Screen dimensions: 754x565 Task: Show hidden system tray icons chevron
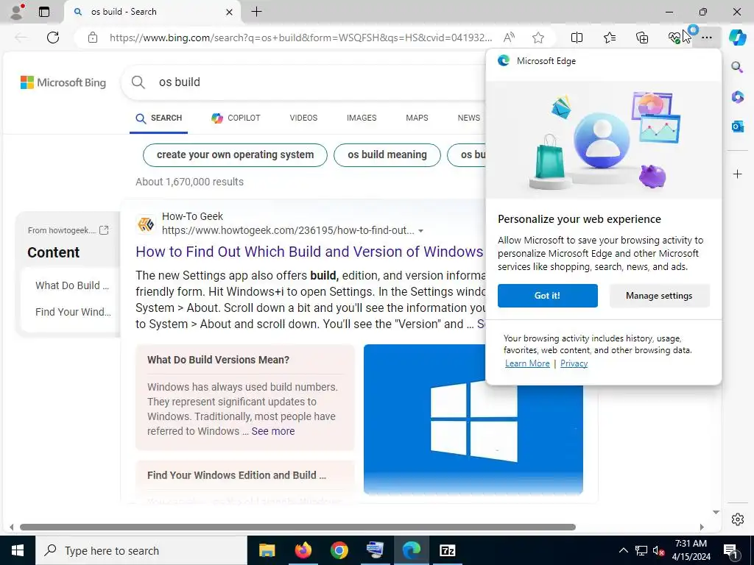623,550
